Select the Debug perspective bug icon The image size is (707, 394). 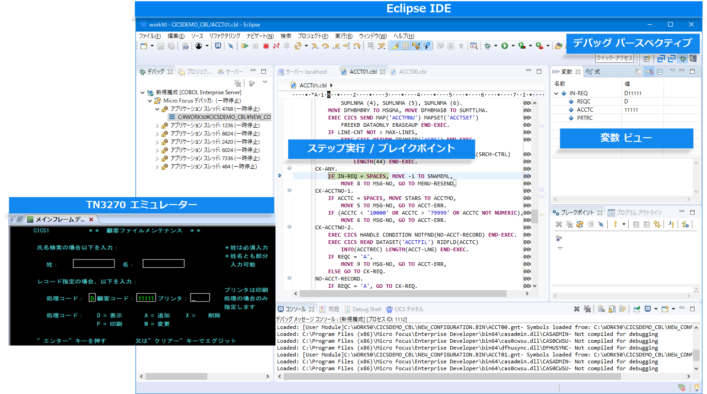pos(683,58)
